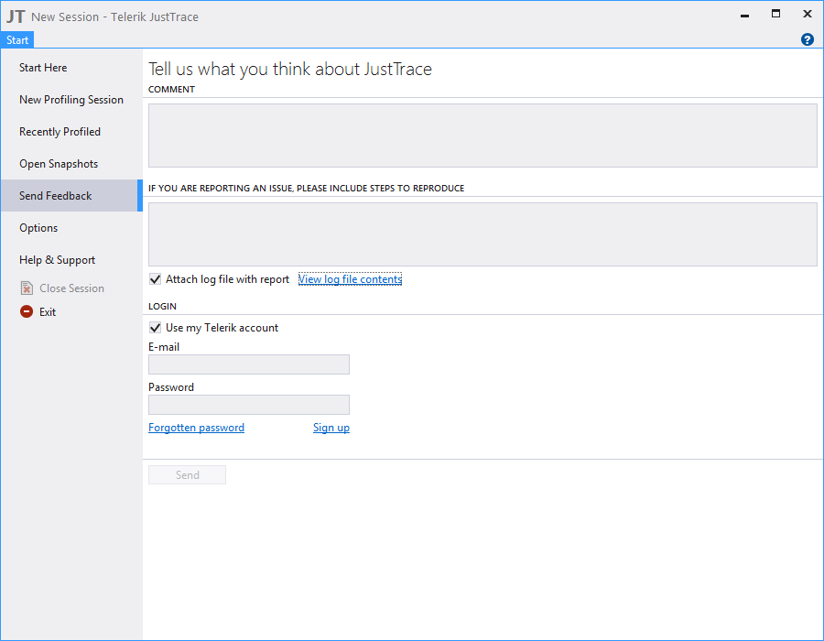Maximize the JustTrace window

click(775, 14)
